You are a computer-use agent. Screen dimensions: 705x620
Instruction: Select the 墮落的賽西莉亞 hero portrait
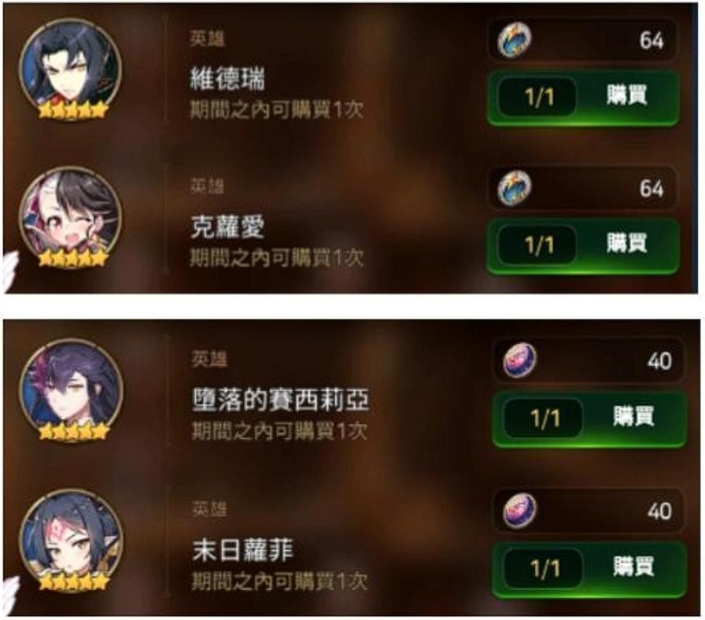71,390
